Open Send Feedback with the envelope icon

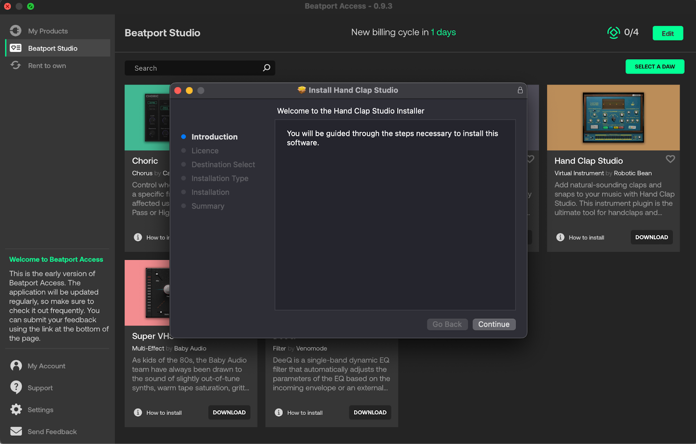click(x=16, y=431)
